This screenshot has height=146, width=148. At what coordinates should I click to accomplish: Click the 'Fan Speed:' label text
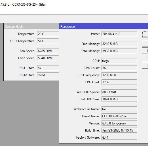point(28,51)
